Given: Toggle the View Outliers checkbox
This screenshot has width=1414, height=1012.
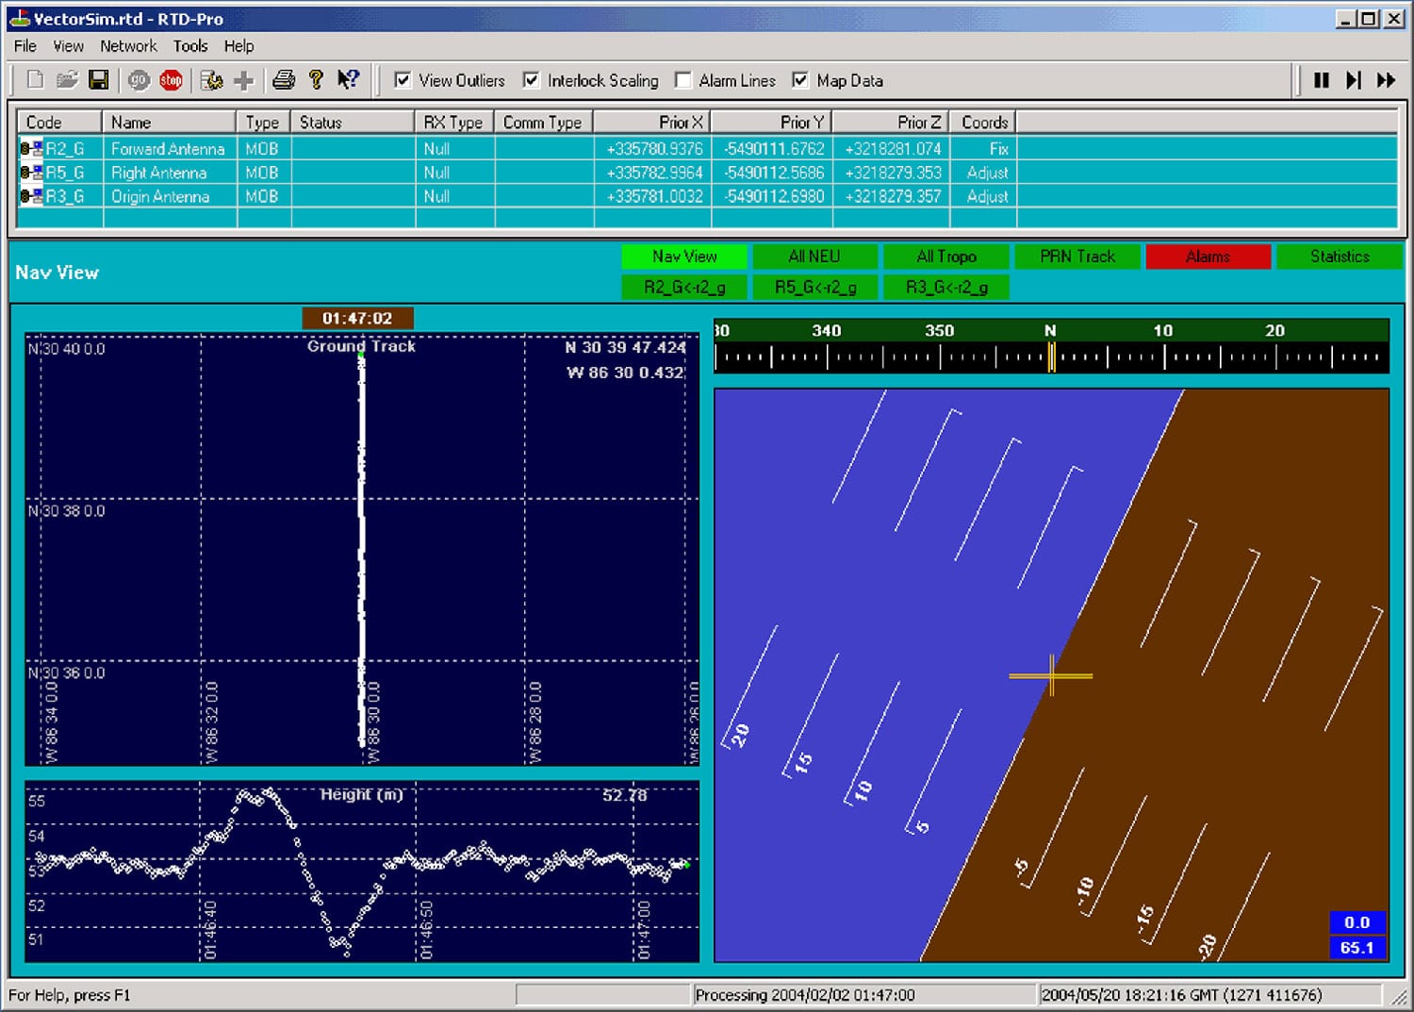Looking at the screenshot, I should point(403,80).
